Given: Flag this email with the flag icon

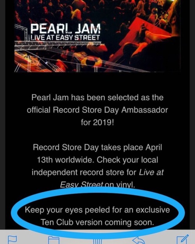Looking at the screenshot, I should [x=12, y=240].
